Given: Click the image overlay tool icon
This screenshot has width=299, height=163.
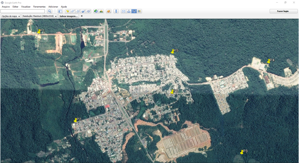Looking at the screenshot, I should (83, 11).
